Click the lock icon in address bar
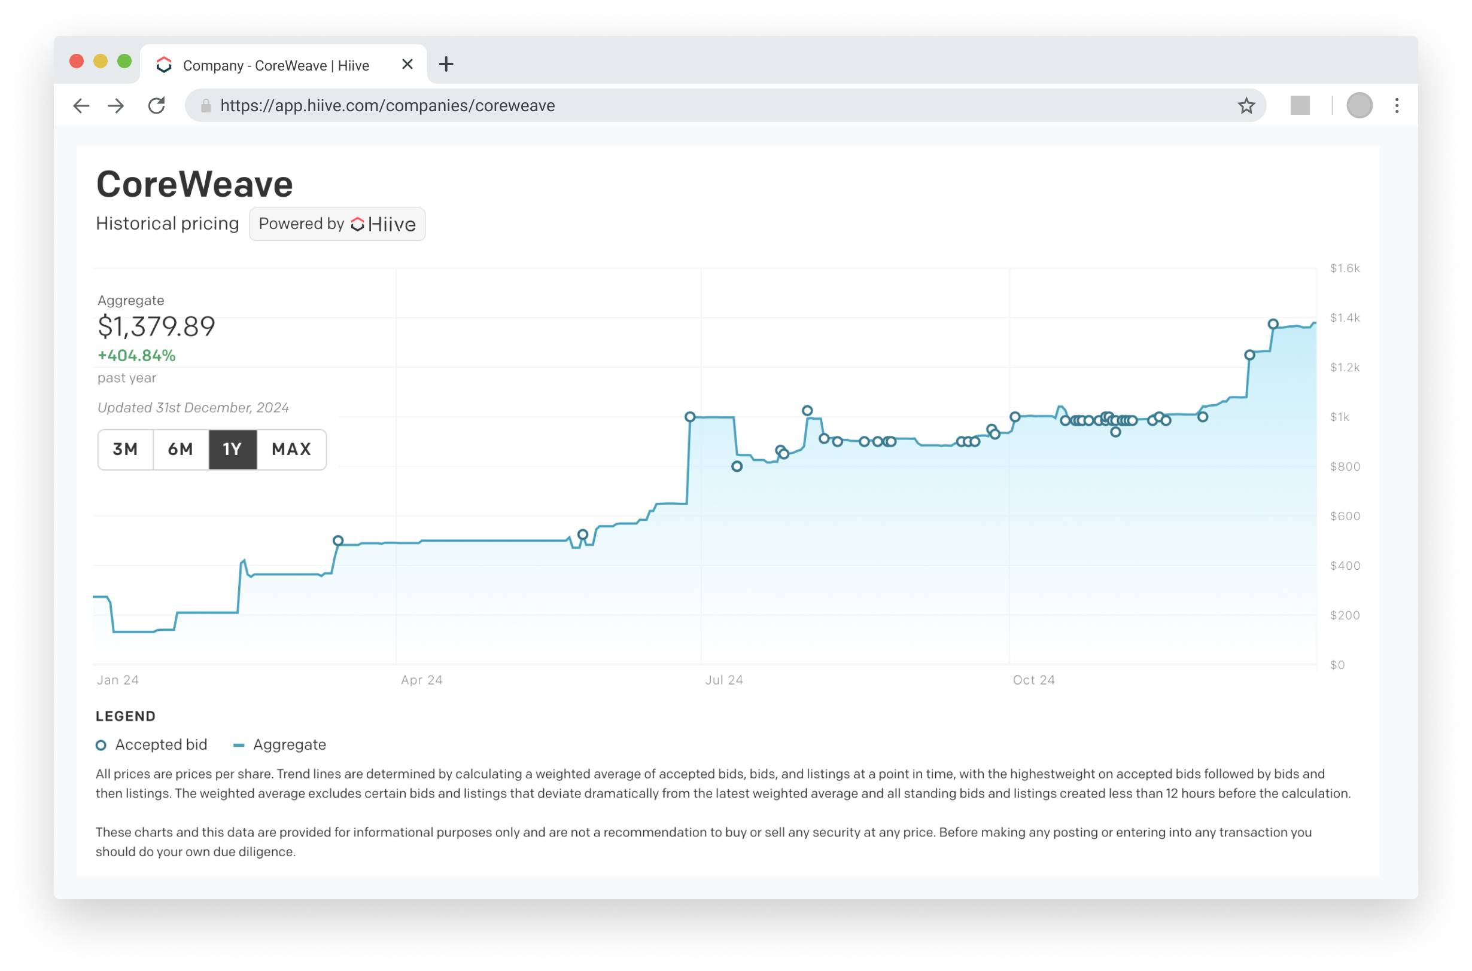 [206, 106]
